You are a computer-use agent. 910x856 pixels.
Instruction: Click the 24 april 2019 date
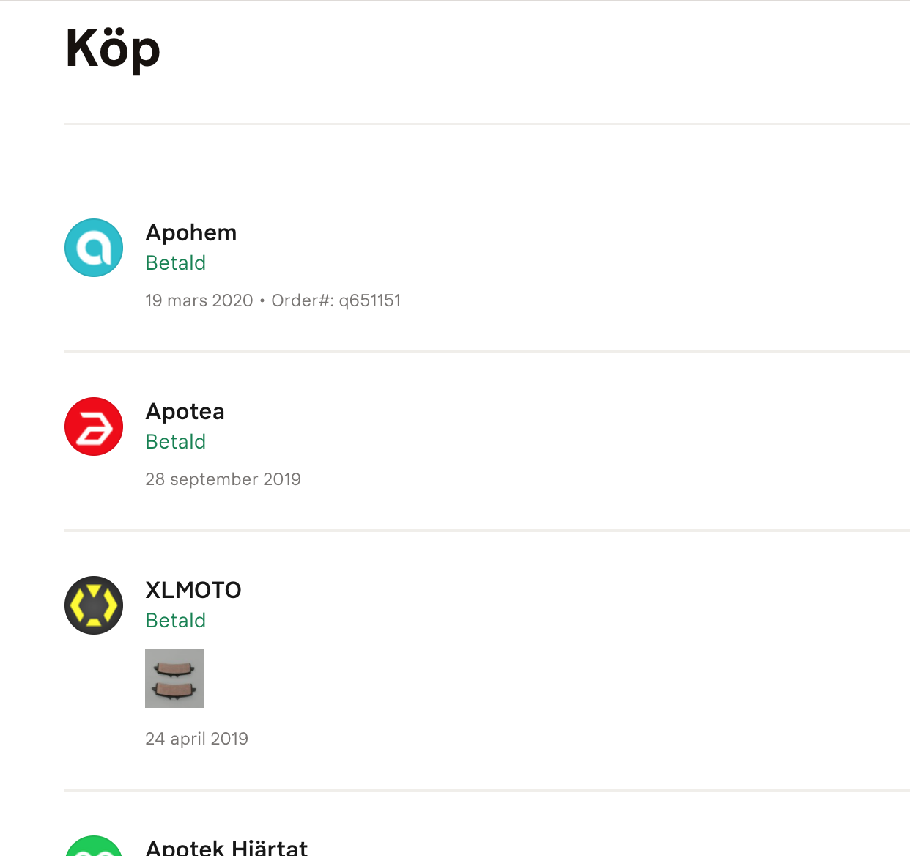click(197, 739)
